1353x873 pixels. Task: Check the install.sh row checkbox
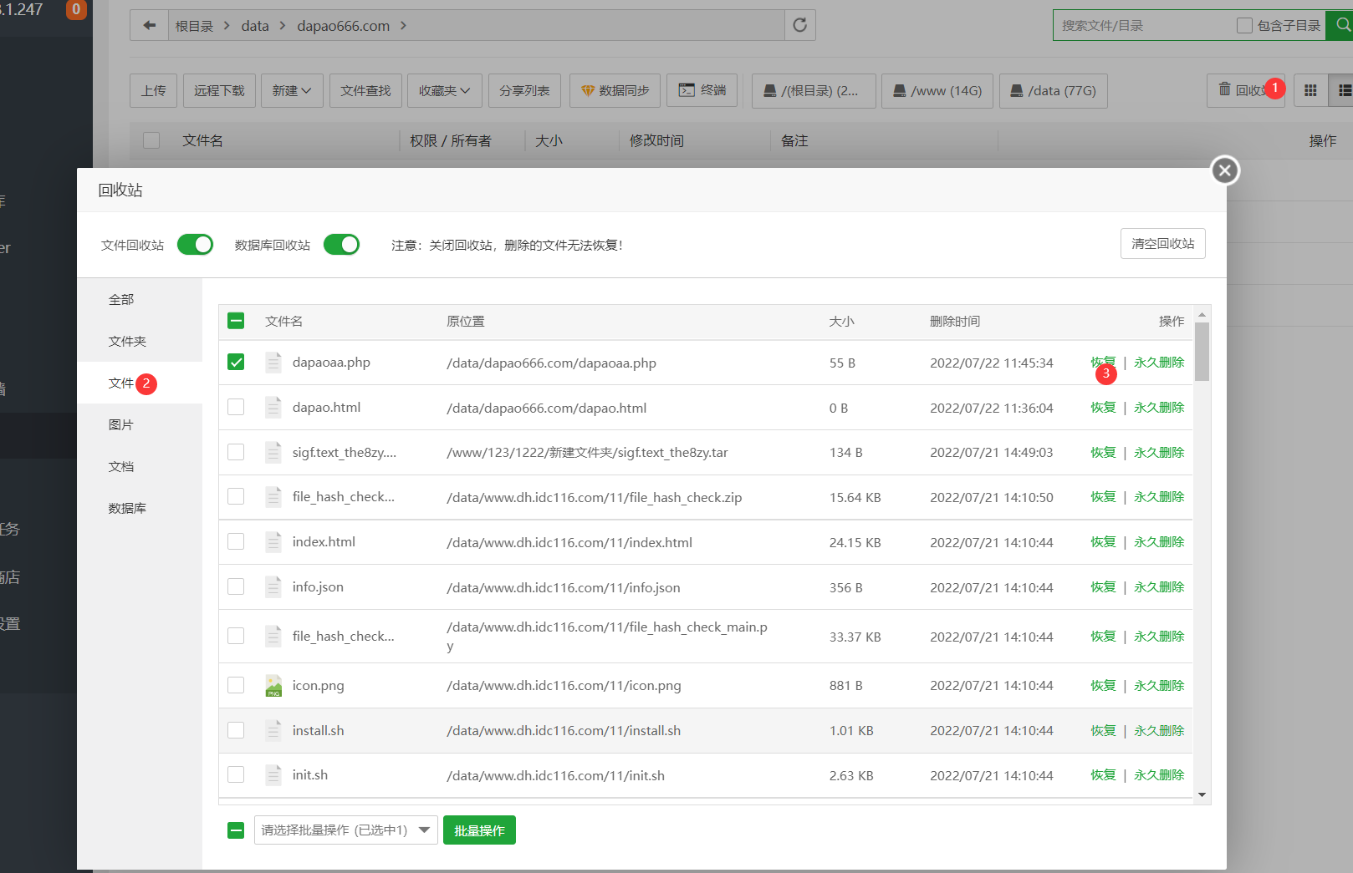236,730
